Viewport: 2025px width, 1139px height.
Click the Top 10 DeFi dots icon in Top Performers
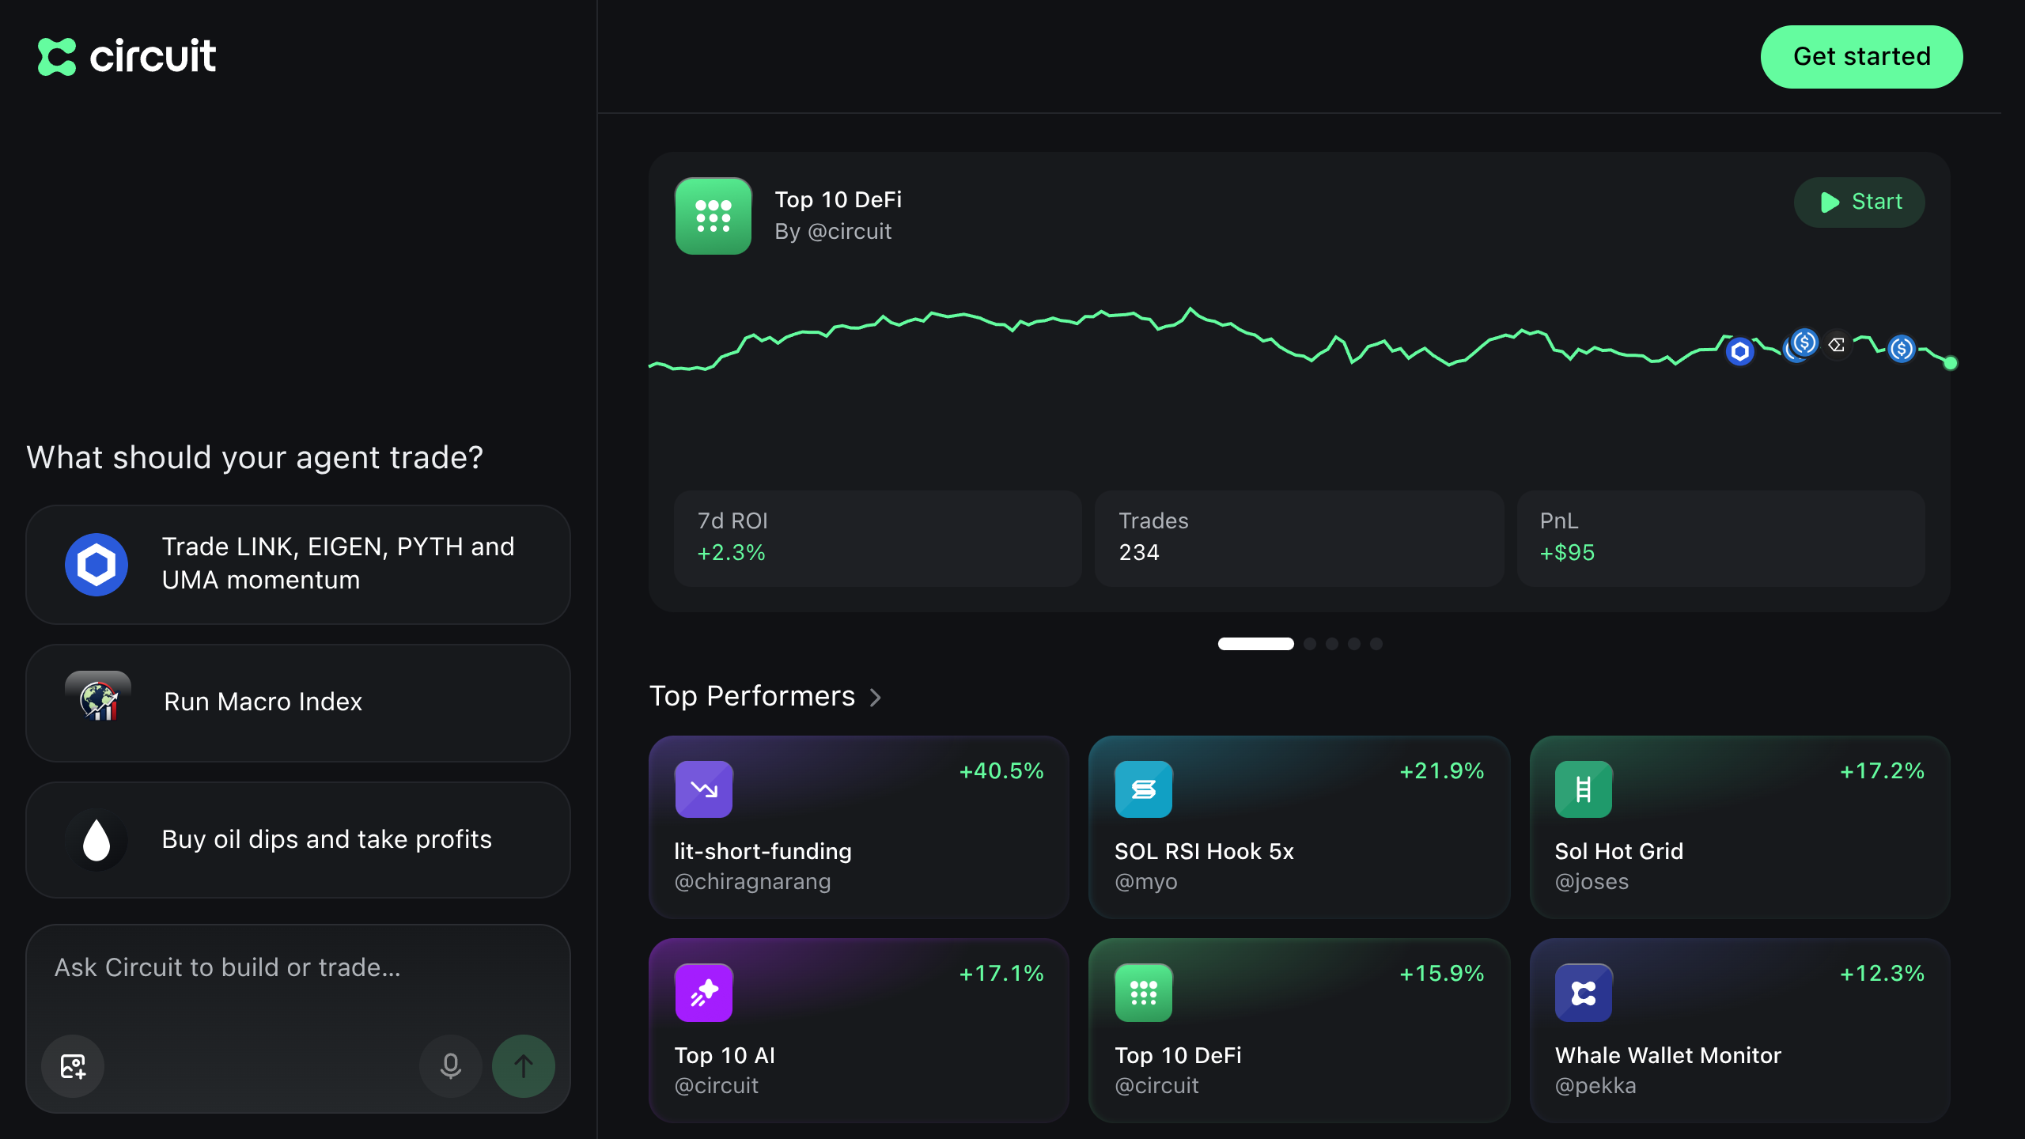(x=1143, y=993)
